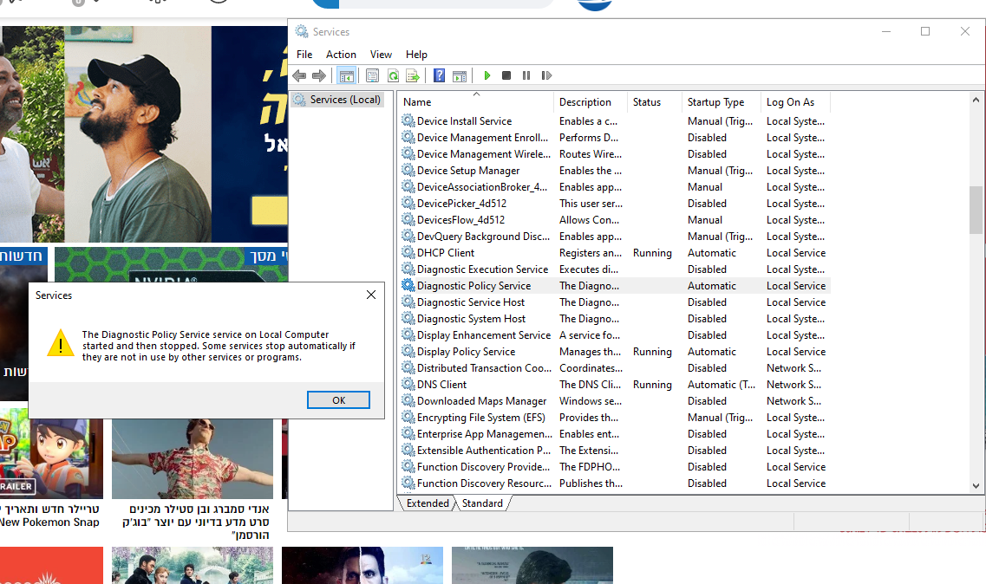The height and width of the screenshot is (584, 986).
Task: Click the back navigation arrow
Action: 299,75
